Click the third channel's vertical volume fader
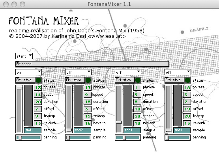Image resolution: width=219 pixels, height=153 pixels. pyautogui.click(x=119, y=109)
